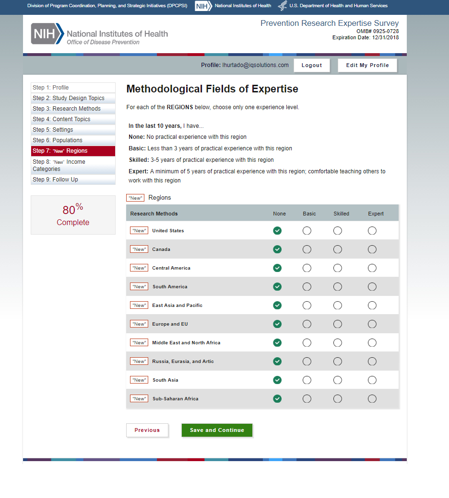
Task: Select None for United States
Action: point(277,231)
